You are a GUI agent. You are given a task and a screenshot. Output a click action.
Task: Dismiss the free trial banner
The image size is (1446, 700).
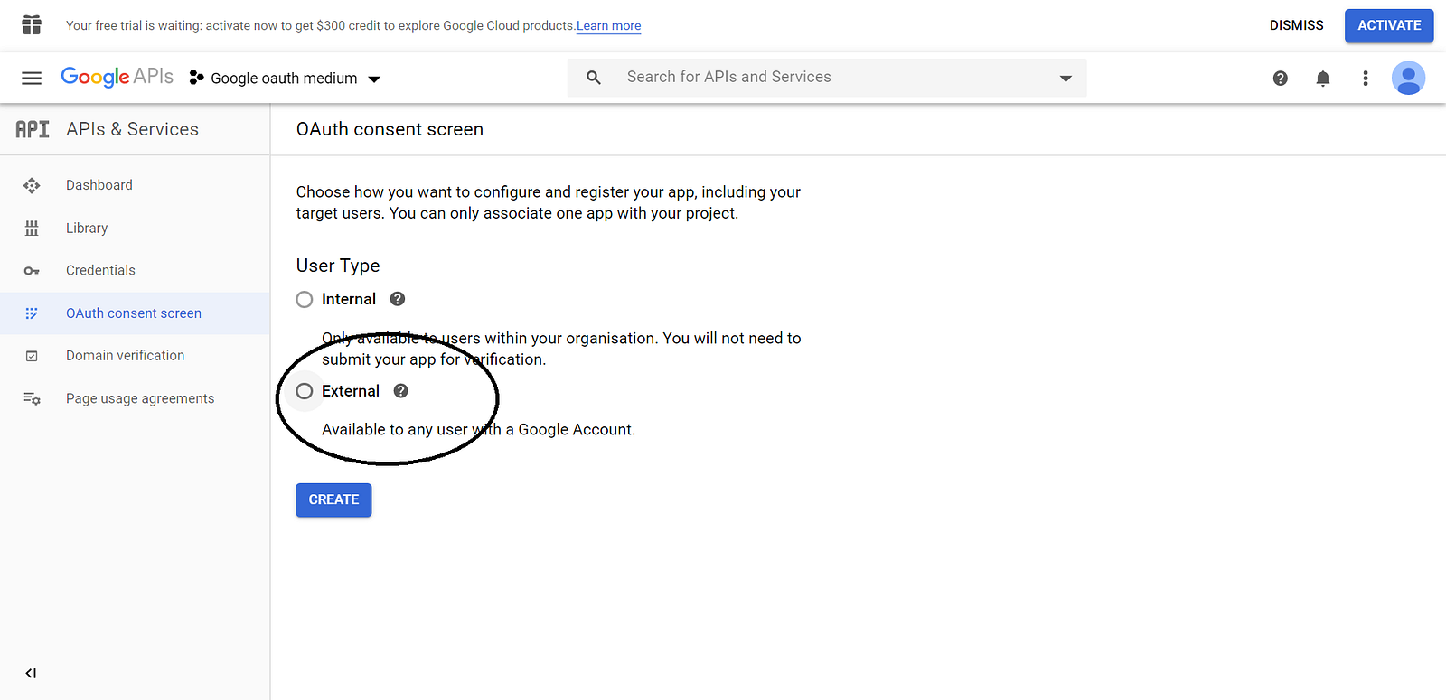point(1296,25)
